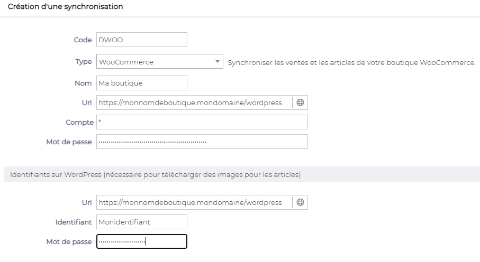
Task: Click the Compte label
Action: [79, 122]
